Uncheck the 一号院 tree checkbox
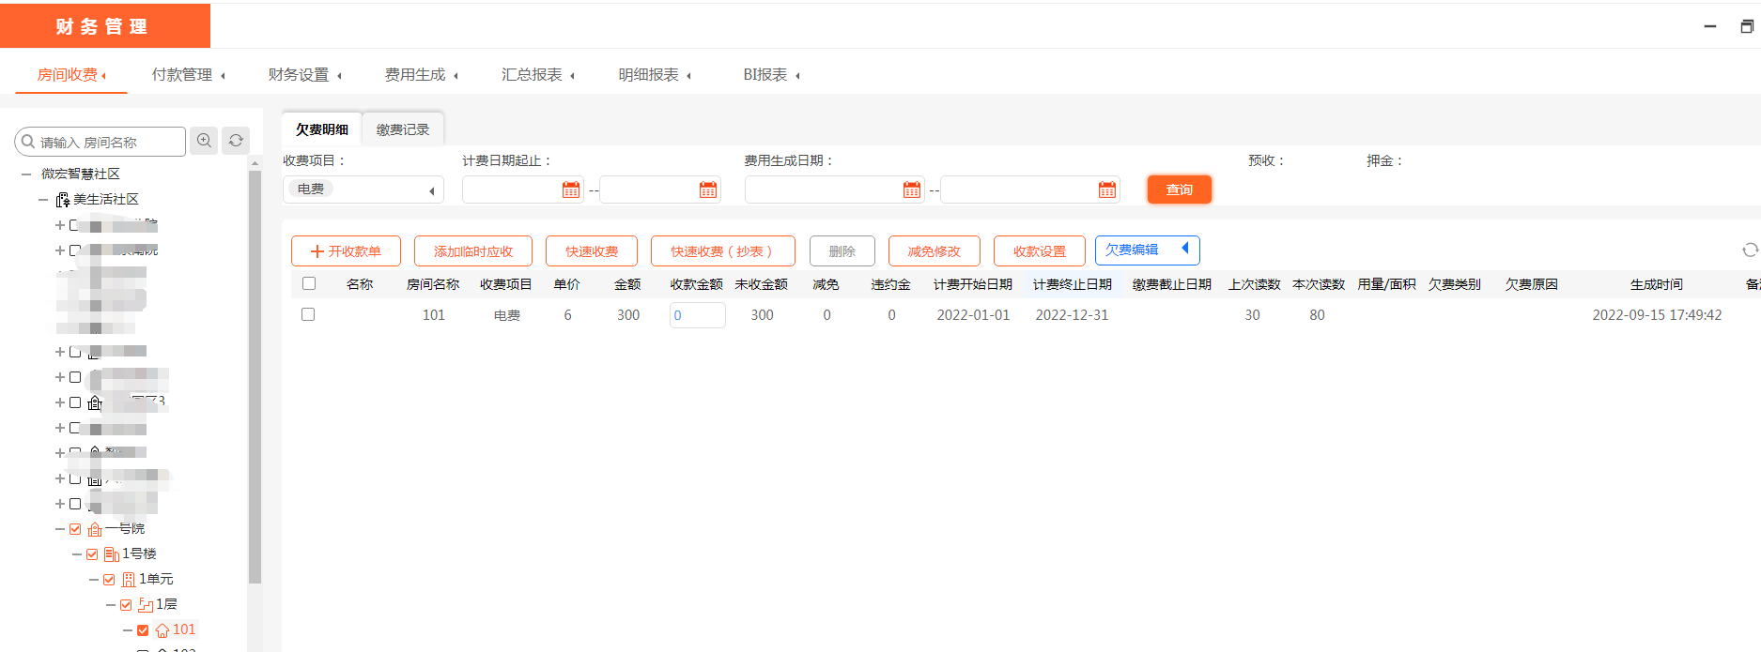 point(75,529)
